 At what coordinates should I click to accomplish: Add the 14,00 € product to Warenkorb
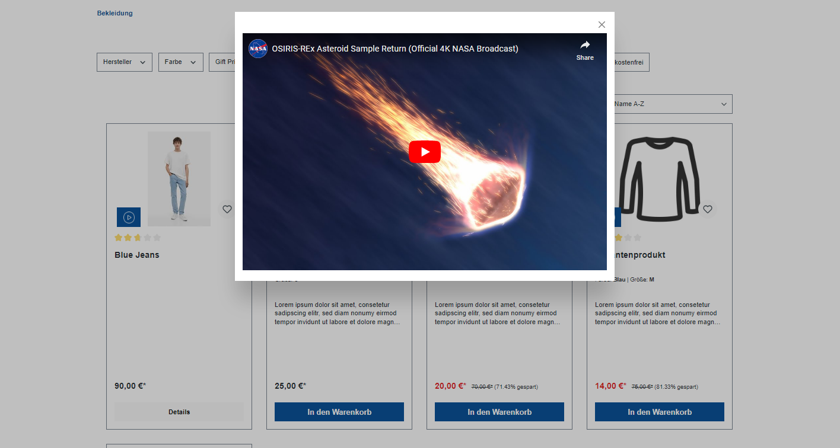(660, 412)
